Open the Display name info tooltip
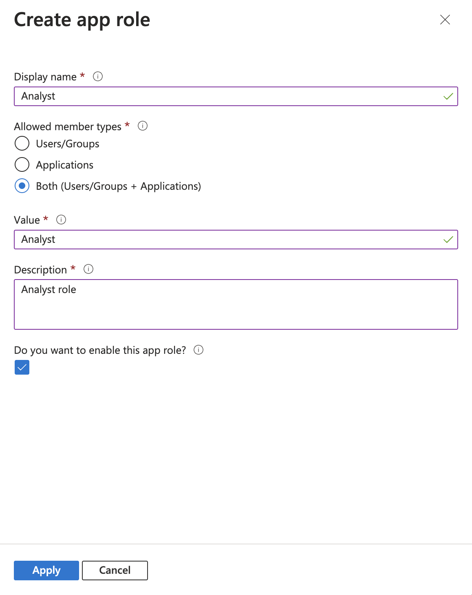 [98, 76]
